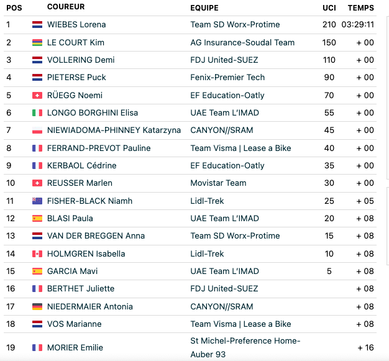Viewport: 389px width, 361px height.
Task: Click the COUREUR column header
Action: [x=66, y=7]
